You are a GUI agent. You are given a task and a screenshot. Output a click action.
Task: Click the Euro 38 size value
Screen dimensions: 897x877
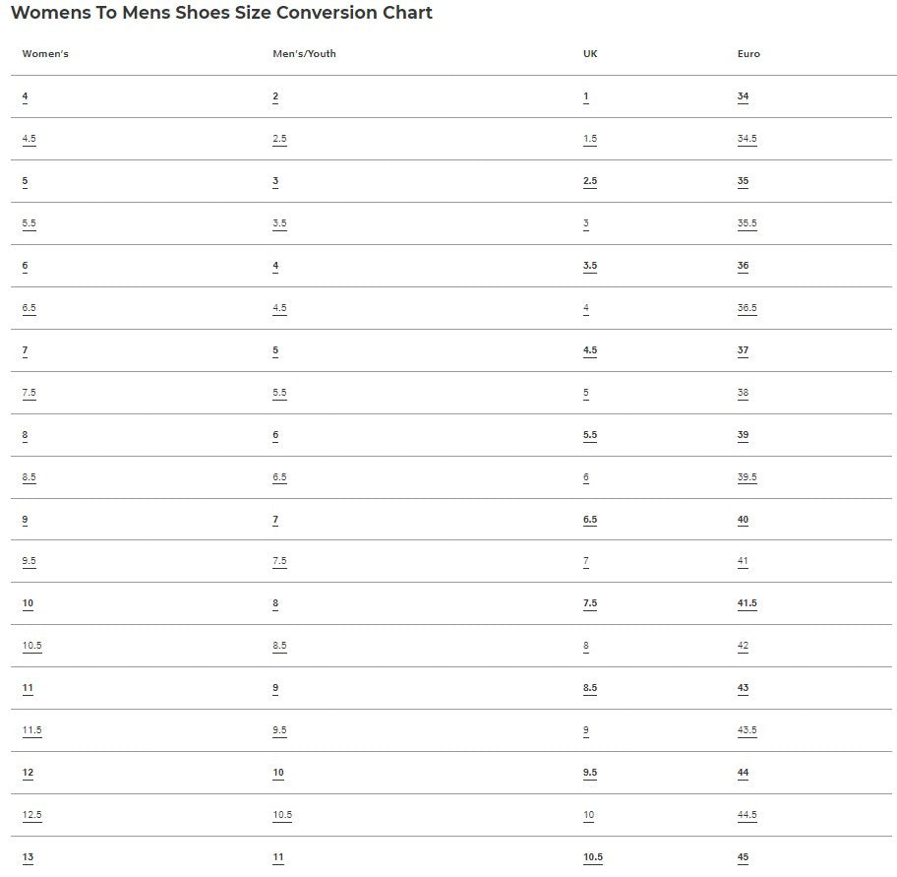coord(743,393)
